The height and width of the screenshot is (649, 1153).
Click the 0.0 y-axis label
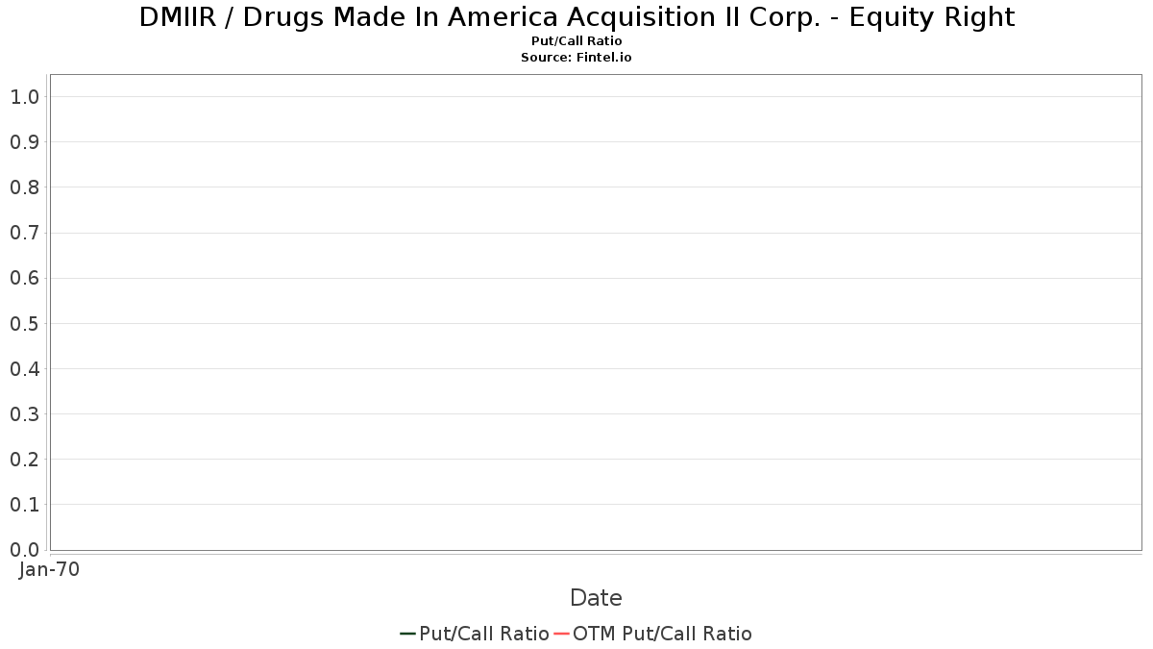click(x=24, y=550)
